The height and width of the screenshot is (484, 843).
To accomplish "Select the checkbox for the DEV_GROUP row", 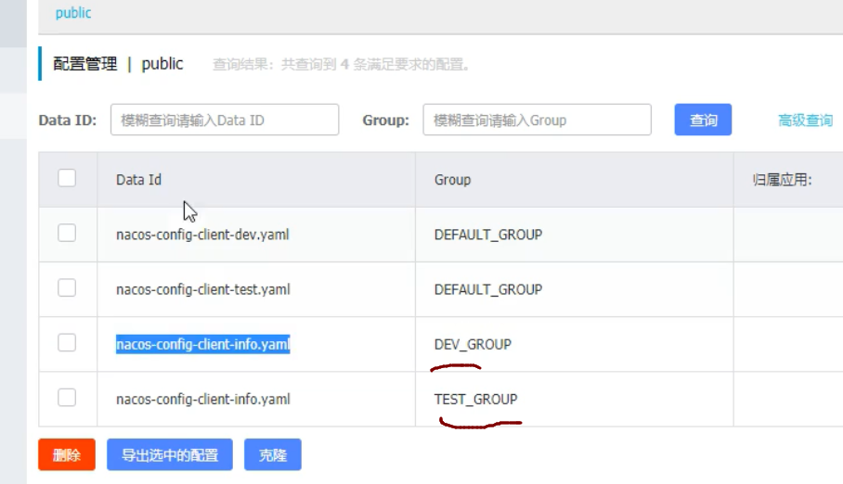I will (67, 343).
